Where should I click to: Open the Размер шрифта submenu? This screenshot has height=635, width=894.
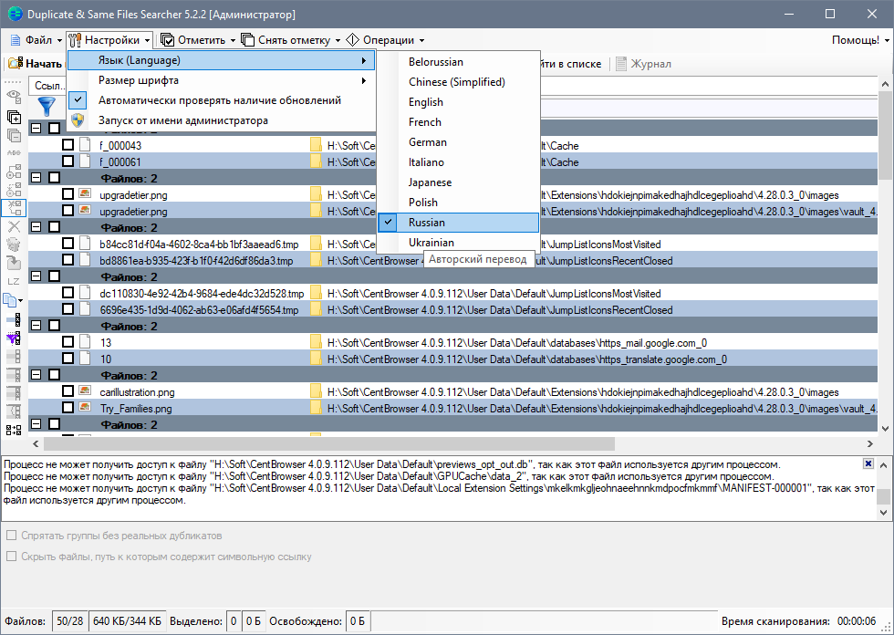221,80
